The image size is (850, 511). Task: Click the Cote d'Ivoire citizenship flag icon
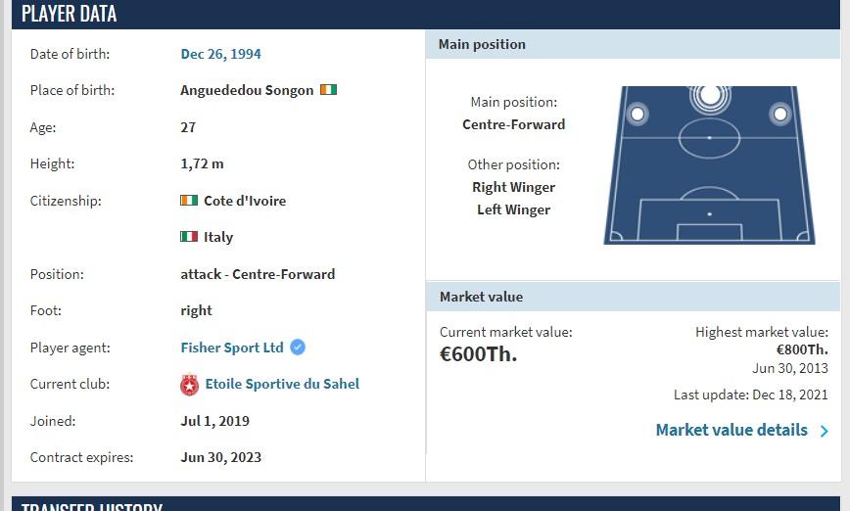[x=189, y=200]
